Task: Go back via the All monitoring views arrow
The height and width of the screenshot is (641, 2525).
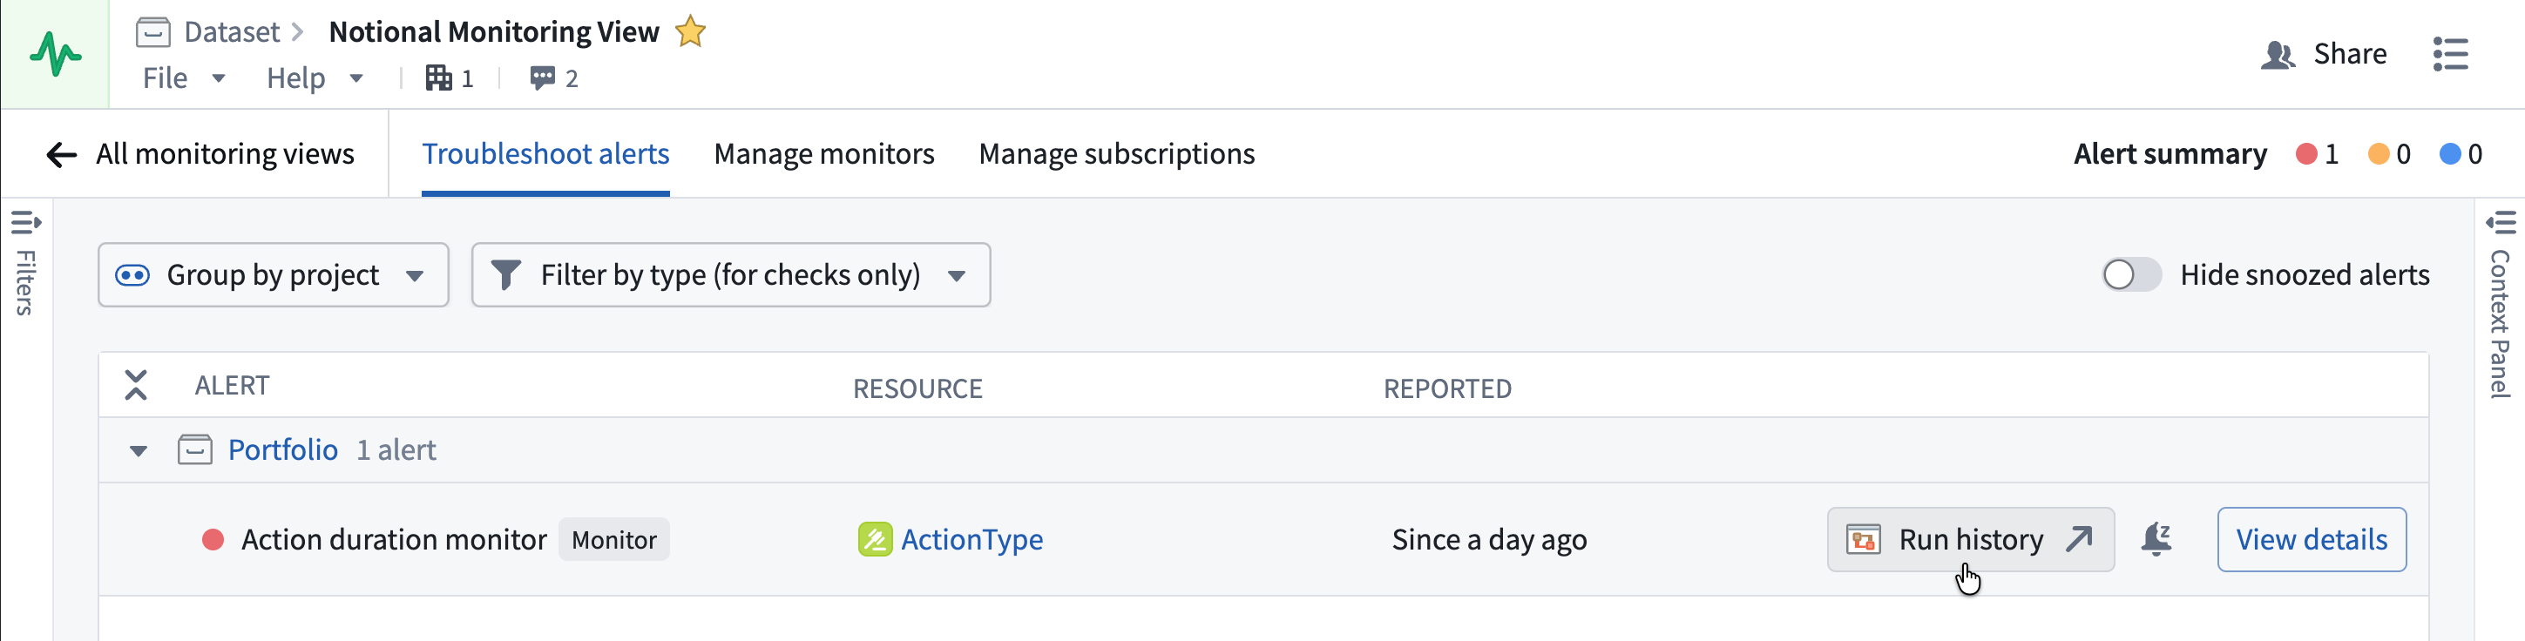Action: [x=62, y=154]
